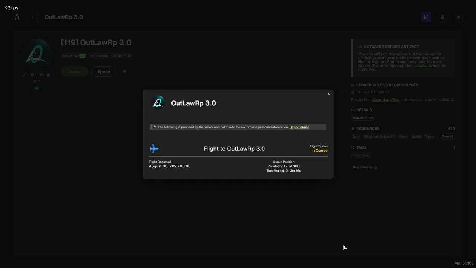476x268 pixels.
Task: Click the warning triangle in the notice bar
Action: tap(155, 127)
